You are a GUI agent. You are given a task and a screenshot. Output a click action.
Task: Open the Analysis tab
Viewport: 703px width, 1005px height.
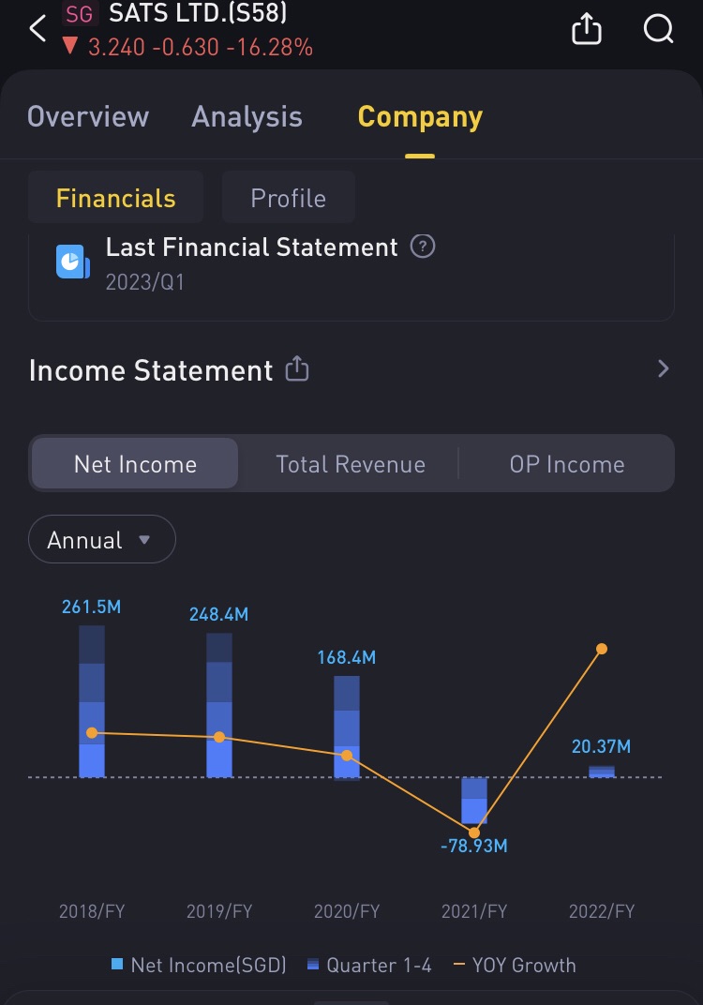(247, 116)
